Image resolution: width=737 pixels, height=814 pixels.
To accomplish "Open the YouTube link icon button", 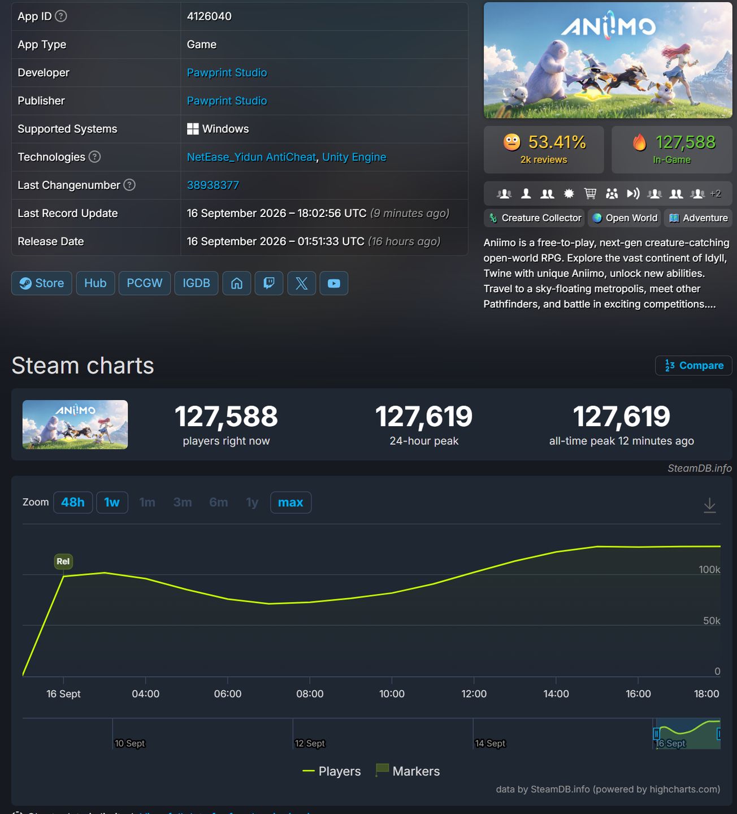I will click(334, 283).
